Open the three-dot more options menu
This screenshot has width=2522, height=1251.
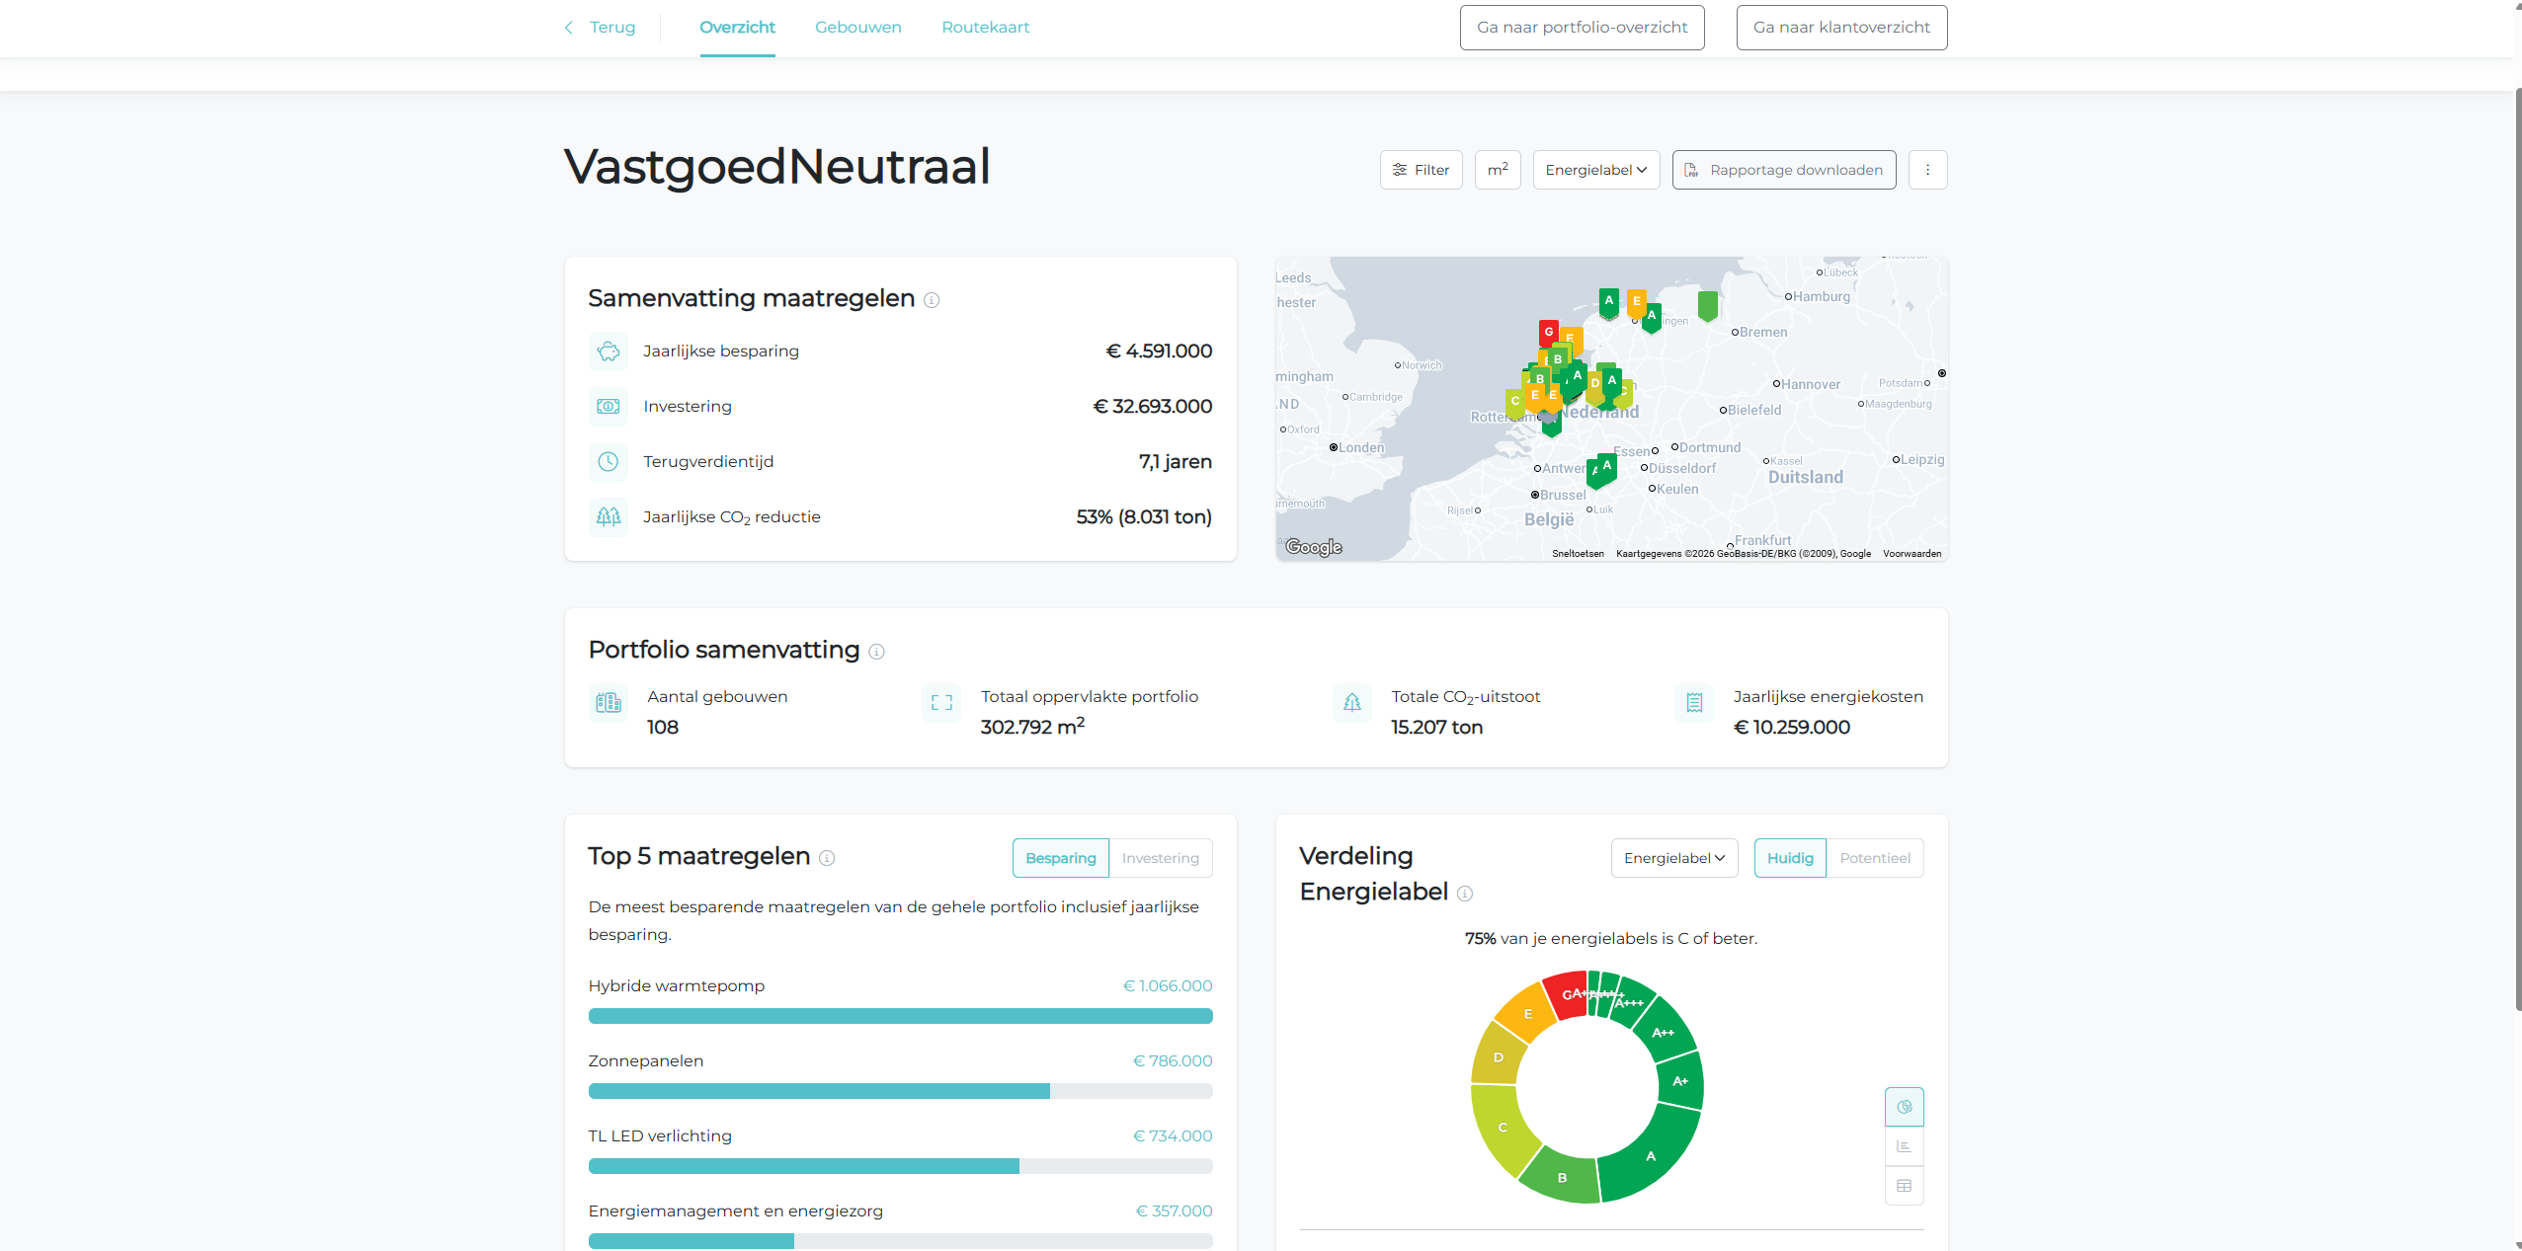click(x=1927, y=170)
